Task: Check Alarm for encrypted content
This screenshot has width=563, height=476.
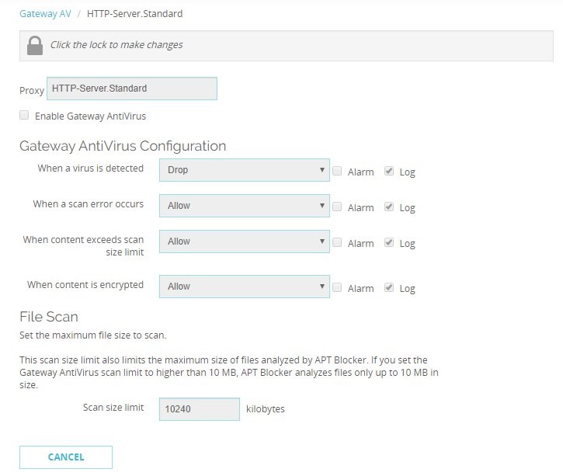Action: click(337, 287)
